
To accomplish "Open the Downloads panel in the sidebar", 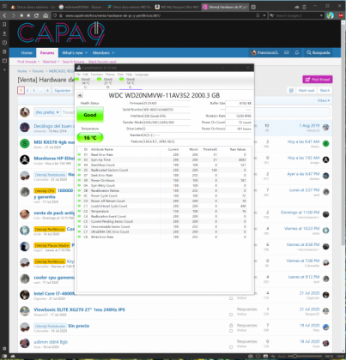I will [4, 33].
